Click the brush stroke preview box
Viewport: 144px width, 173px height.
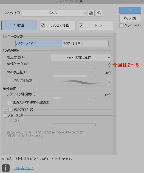pos(79,82)
